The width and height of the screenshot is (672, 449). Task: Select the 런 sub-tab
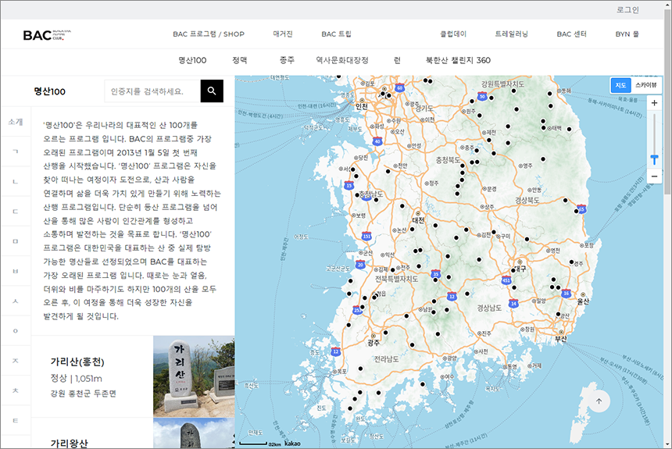click(397, 60)
